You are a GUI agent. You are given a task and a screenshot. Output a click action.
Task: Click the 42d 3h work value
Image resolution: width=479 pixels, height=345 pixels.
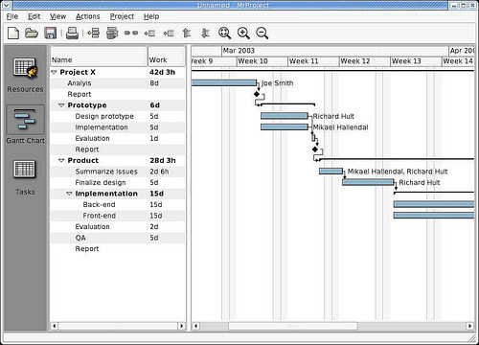(162, 72)
